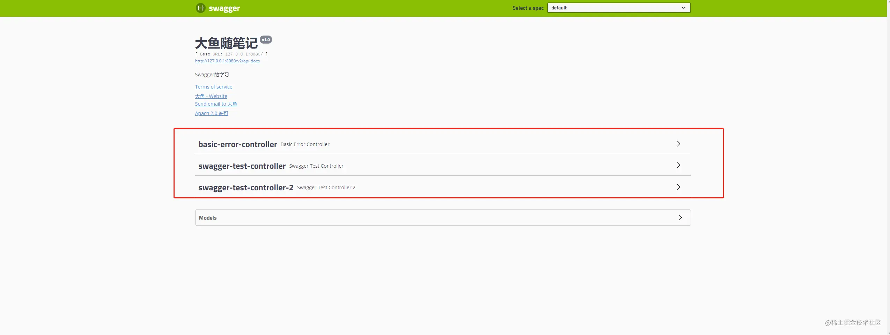Expand the basic-error-controller section chevron
Viewport: 890px width, 335px height.
678,144
